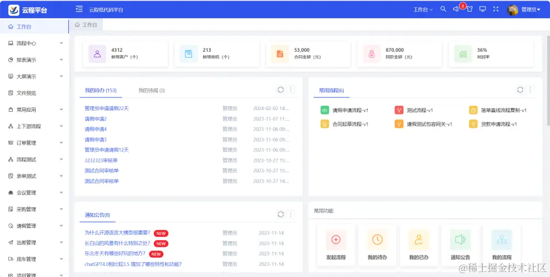Screen dimensions: 550x277
Task: Open 出差管理 sidebar menu
Action: point(34,243)
